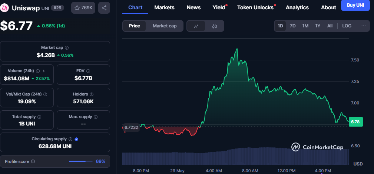Select Market cap chart mode
This screenshot has width=374, height=174.
[x=165, y=26]
